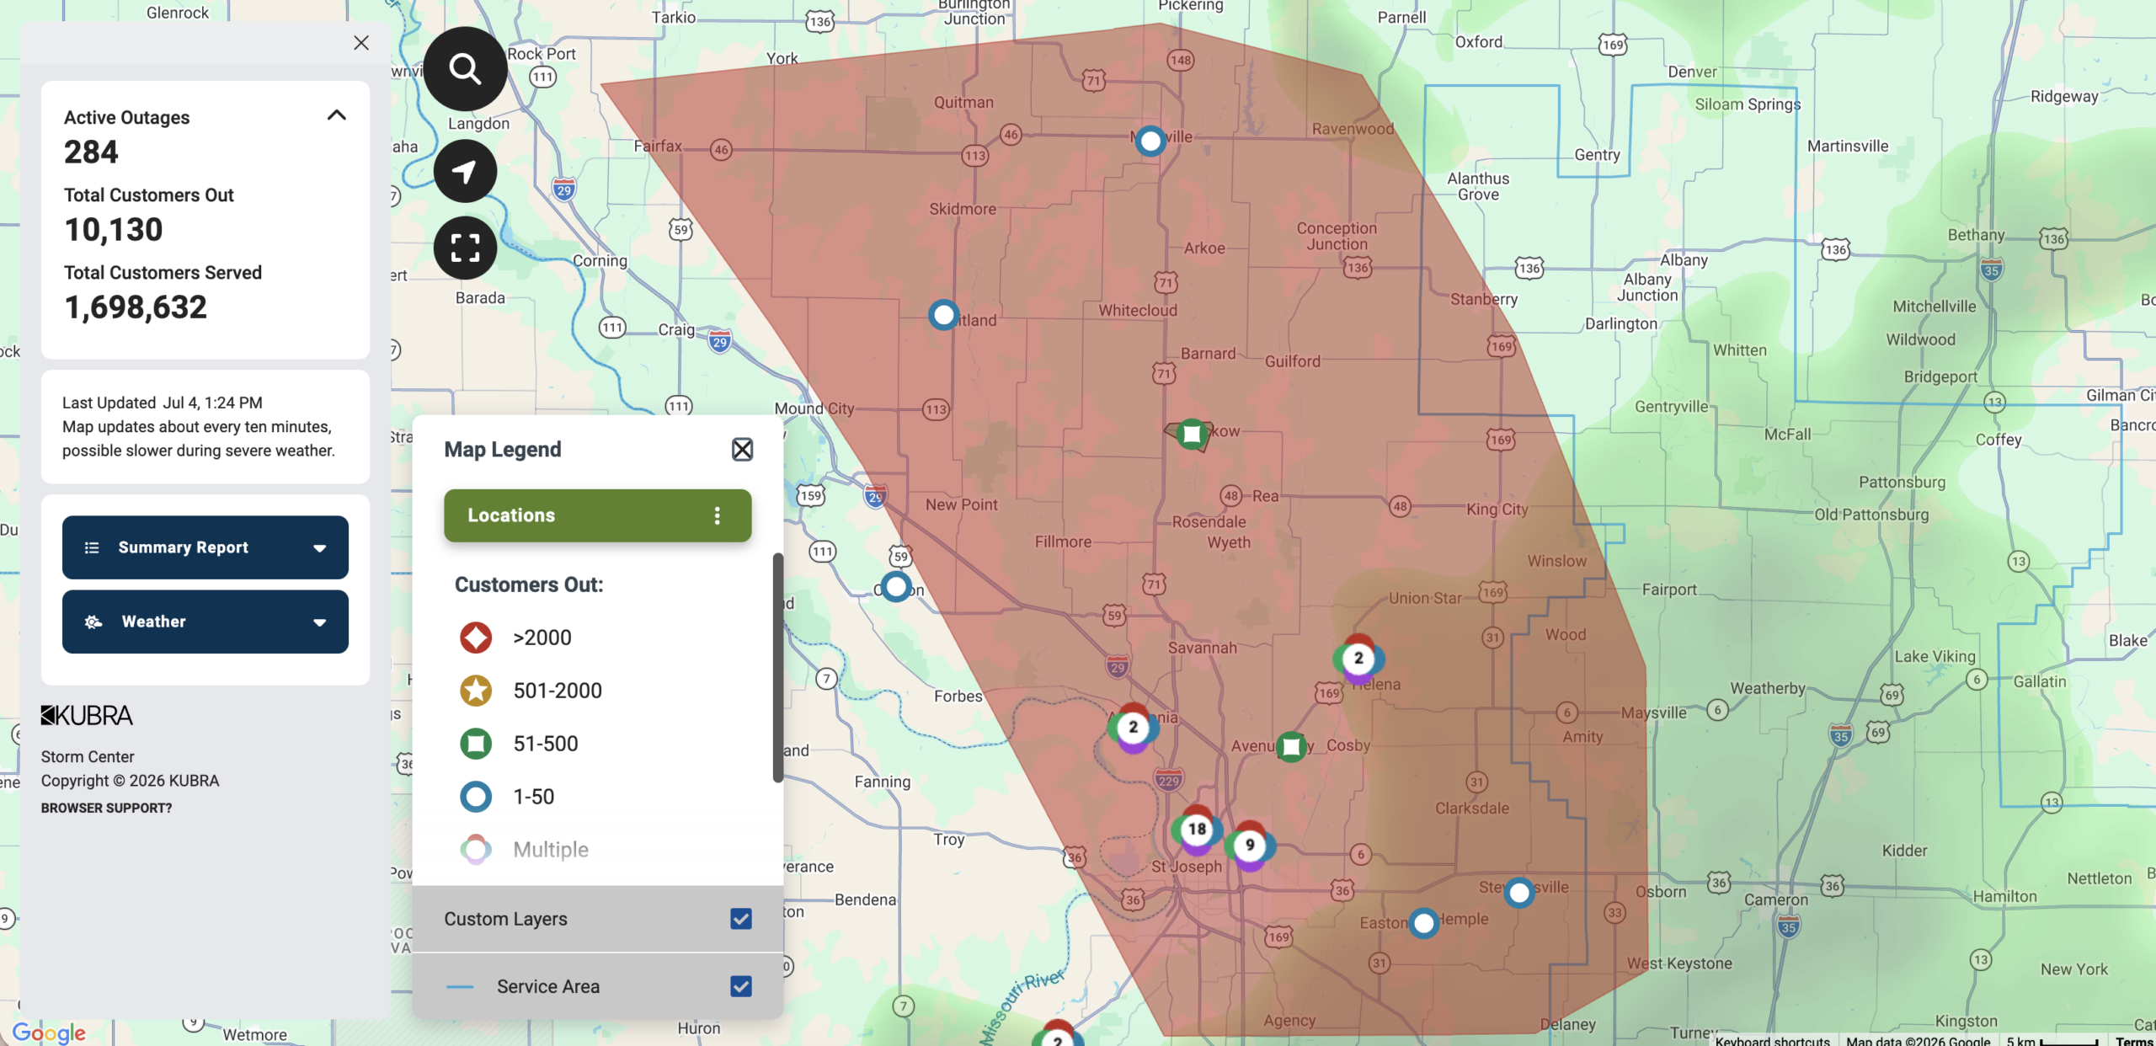Open Keyboard shortcuts link
Screen dimensions: 2156x1046
(x=1773, y=1041)
